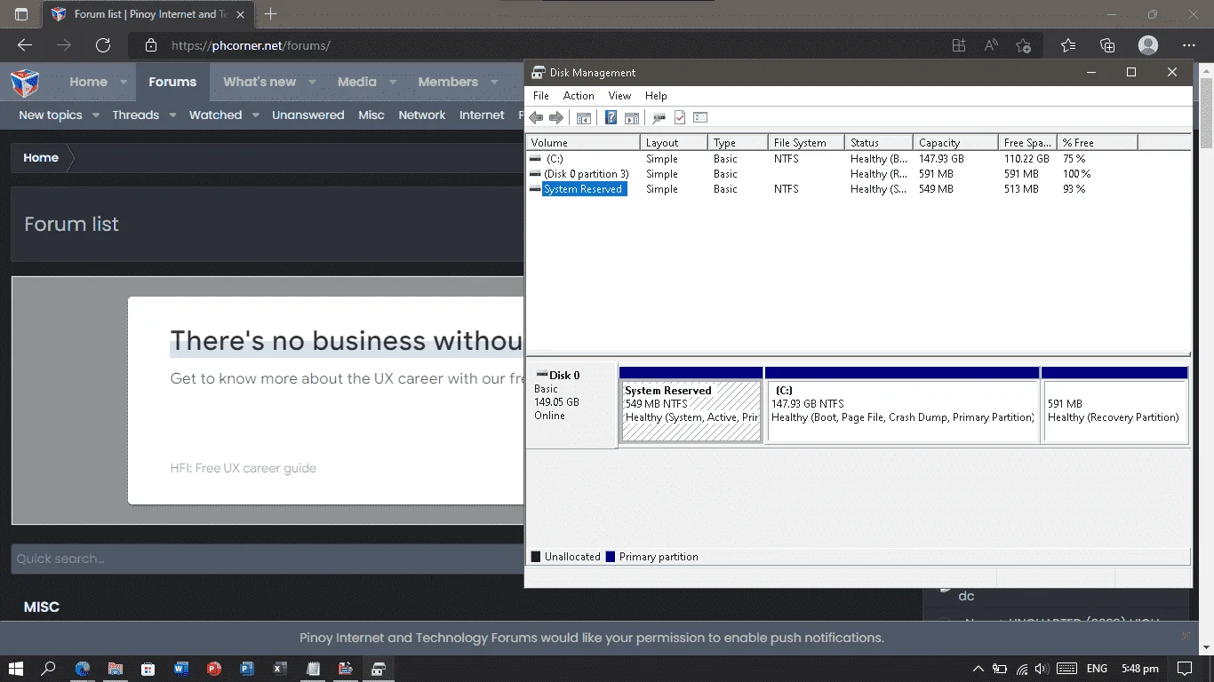Sort by the Volume column header
The image size is (1214, 682).
point(583,142)
